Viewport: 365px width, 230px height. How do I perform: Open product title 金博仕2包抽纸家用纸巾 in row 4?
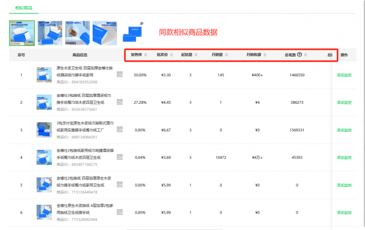[85, 151]
